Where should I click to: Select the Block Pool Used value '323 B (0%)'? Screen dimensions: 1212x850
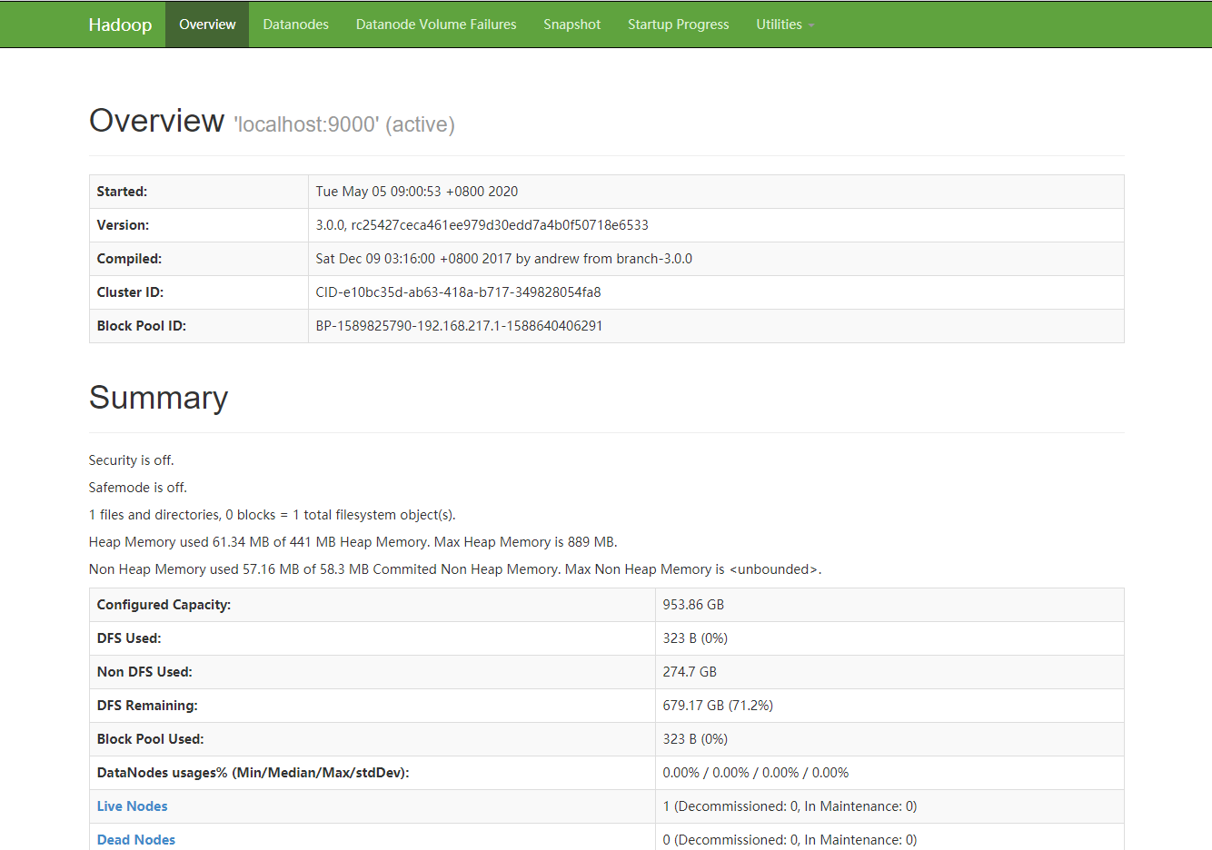tap(696, 739)
